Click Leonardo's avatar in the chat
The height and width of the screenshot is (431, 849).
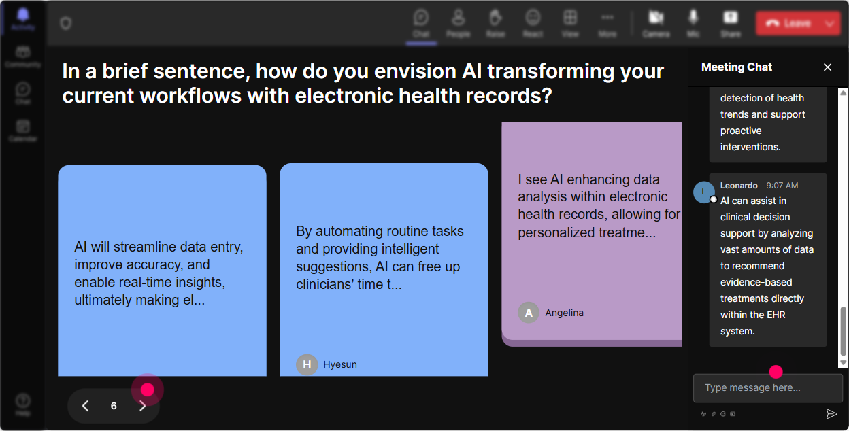(704, 192)
